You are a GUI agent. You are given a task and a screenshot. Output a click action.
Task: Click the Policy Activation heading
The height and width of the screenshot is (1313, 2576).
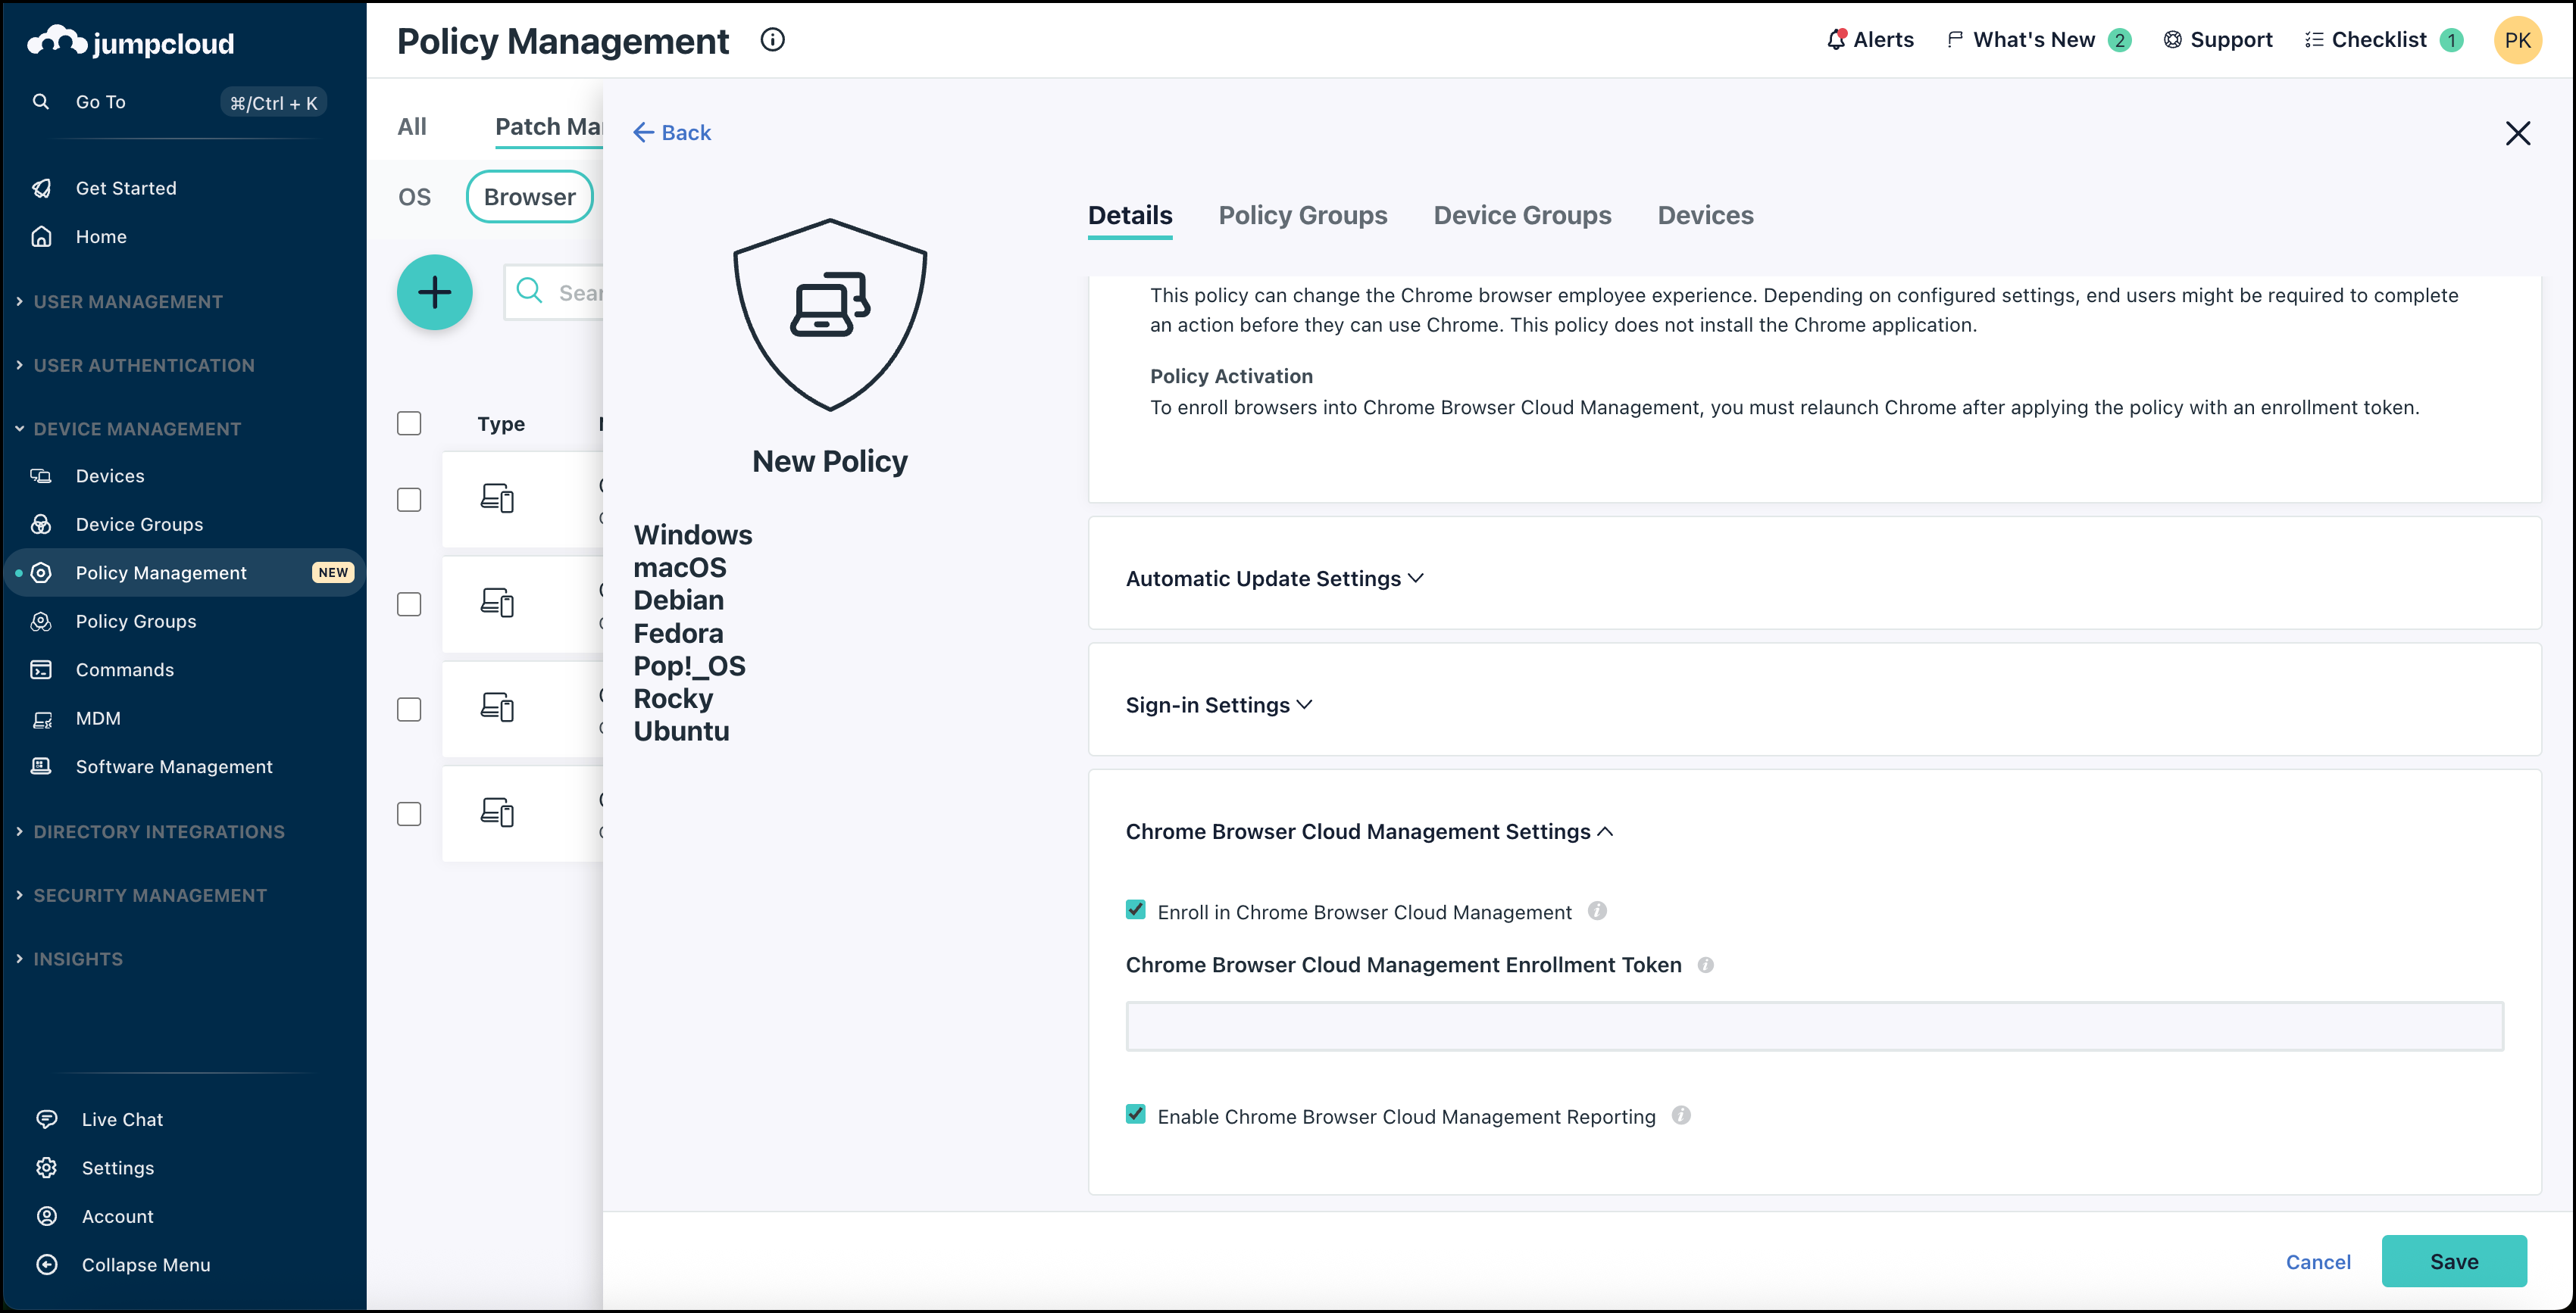point(1231,376)
